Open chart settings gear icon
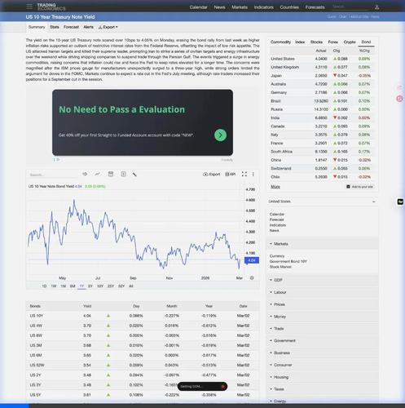The width and height of the screenshot is (405, 408). pos(252,278)
